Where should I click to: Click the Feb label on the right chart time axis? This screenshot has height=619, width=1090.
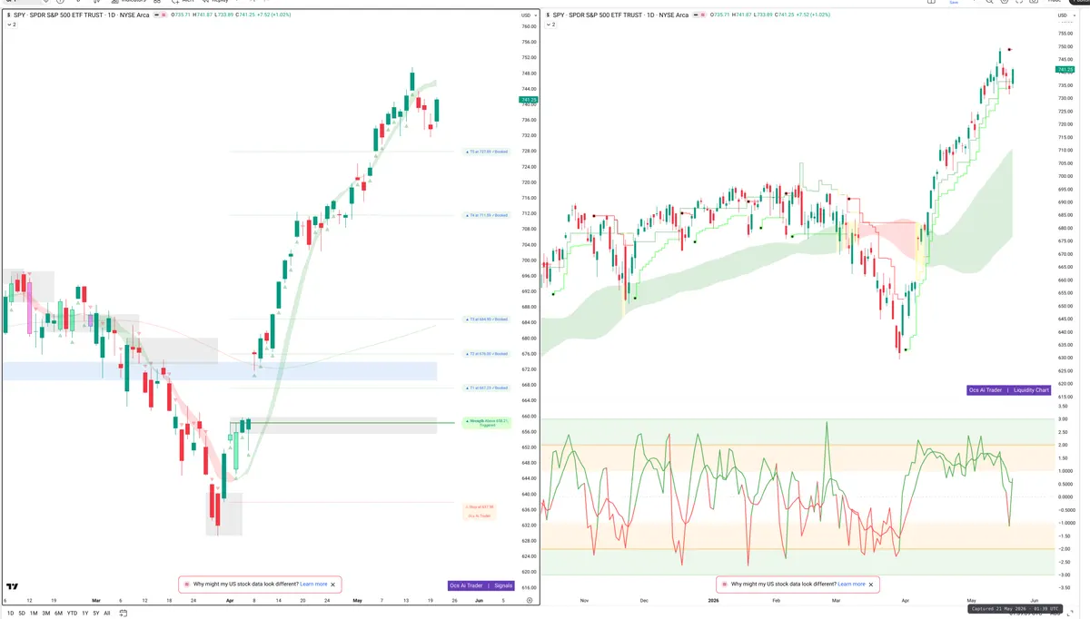[x=775, y=600]
